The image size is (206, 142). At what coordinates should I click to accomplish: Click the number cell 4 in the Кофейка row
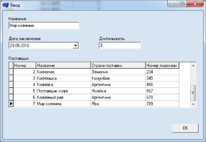(25, 85)
